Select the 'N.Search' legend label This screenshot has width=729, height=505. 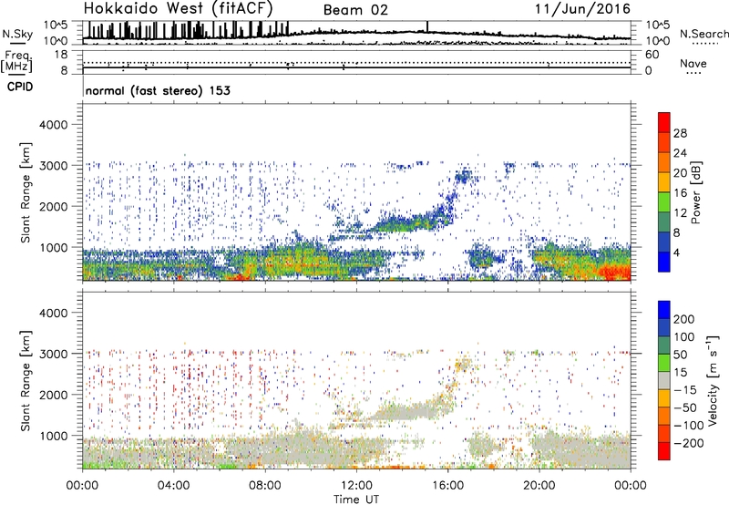(x=703, y=34)
